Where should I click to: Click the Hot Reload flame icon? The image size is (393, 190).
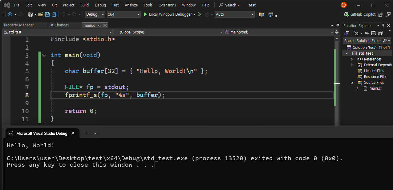pyautogui.click(x=207, y=14)
